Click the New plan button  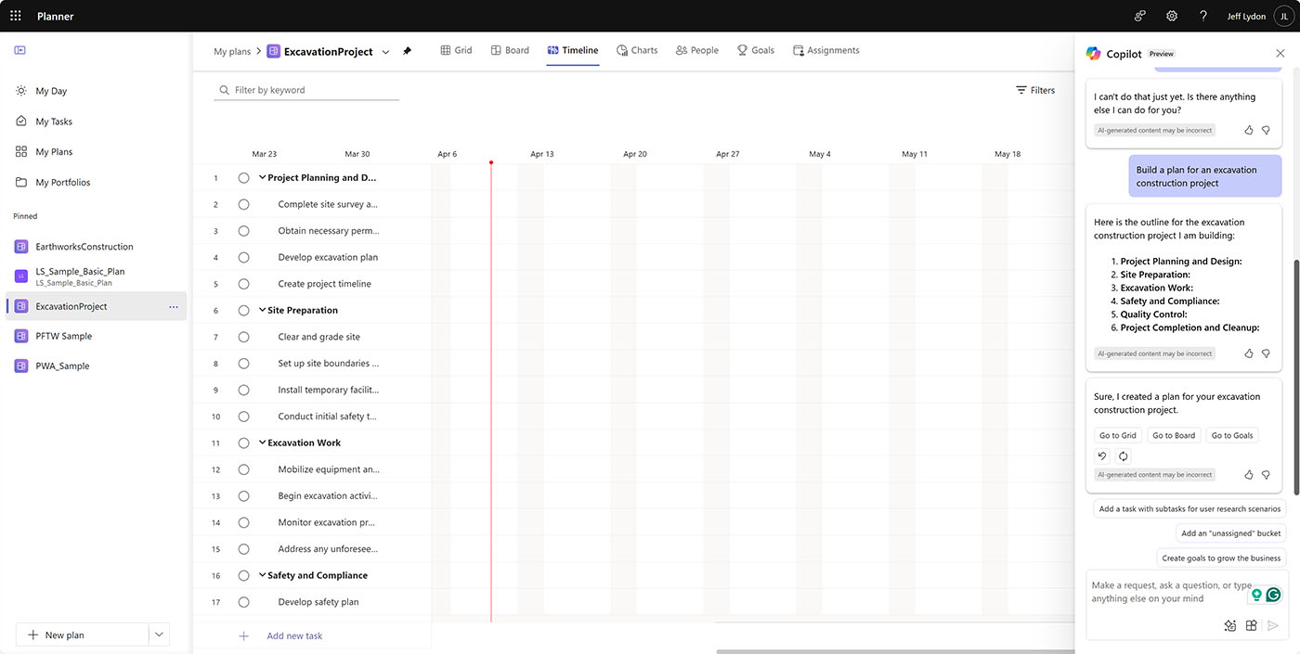[82, 635]
